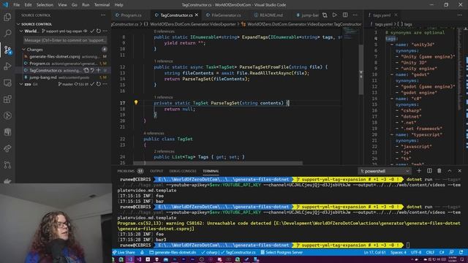Screen dimensions: 468x263
Task: Click Select Postgres Server in status bar
Action: coord(282,252)
